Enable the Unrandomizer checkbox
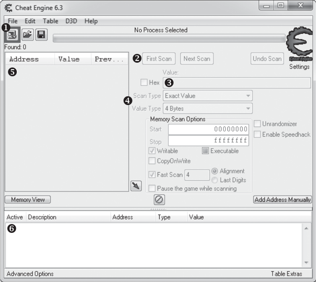The image size is (316, 282). (x=257, y=124)
